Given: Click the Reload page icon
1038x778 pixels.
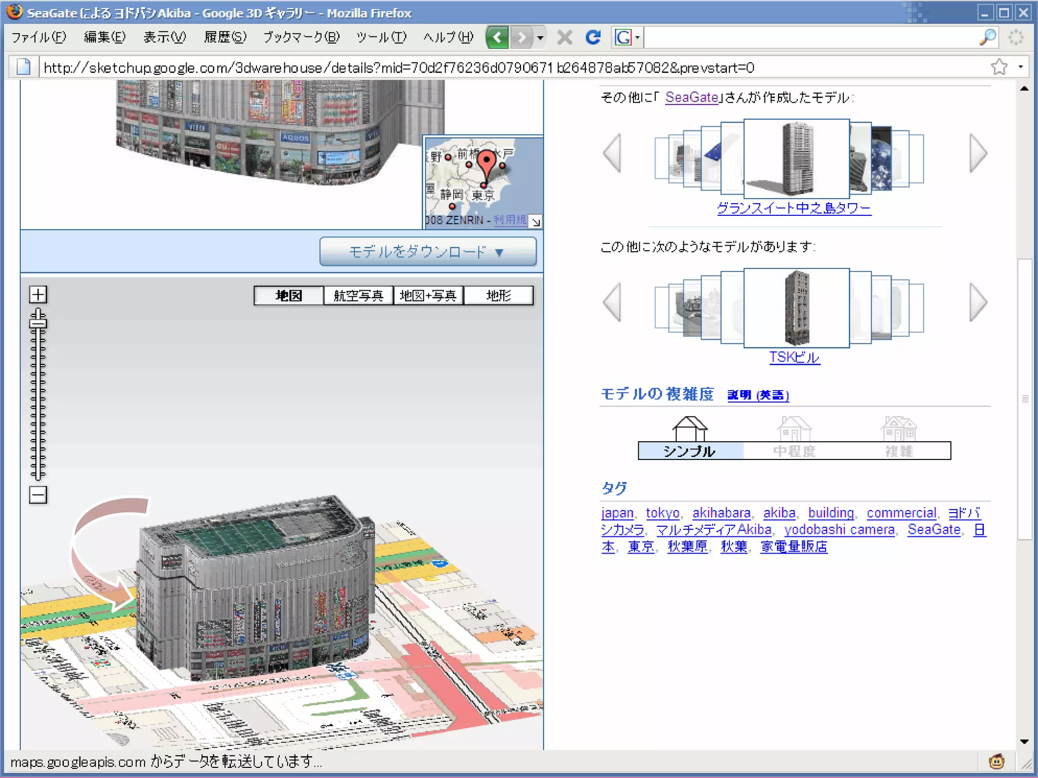Looking at the screenshot, I should (x=593, y=37).
